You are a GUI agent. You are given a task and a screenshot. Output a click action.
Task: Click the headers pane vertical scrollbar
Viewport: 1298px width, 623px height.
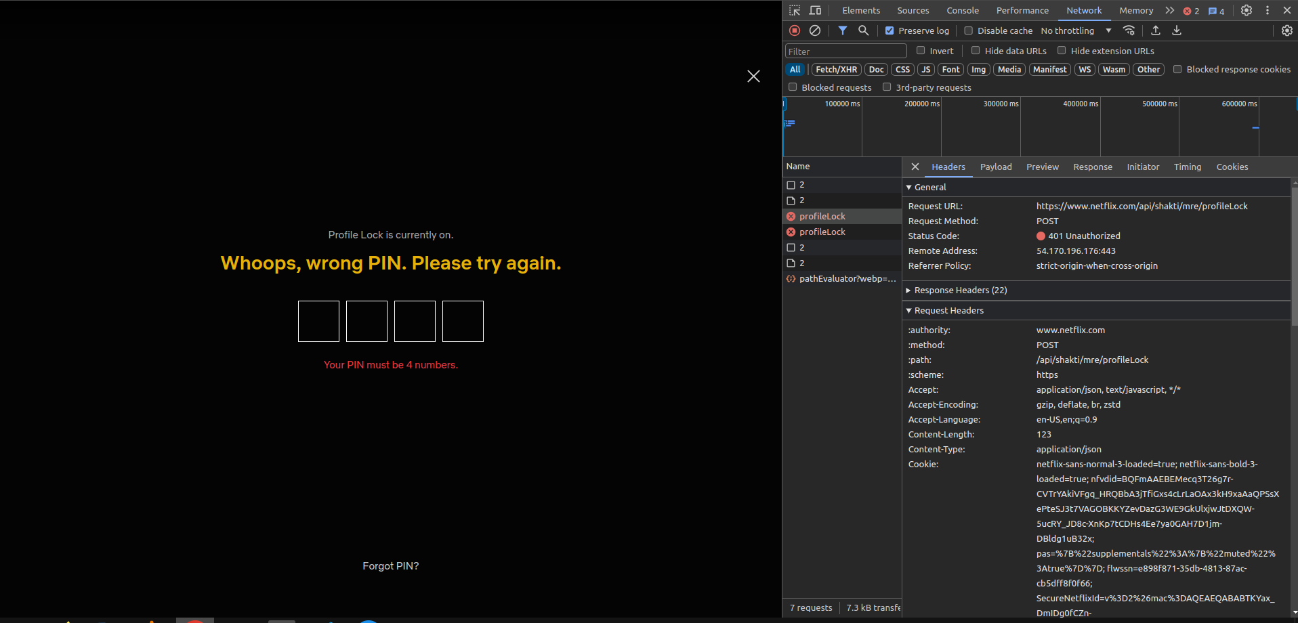coord(1294,257)
